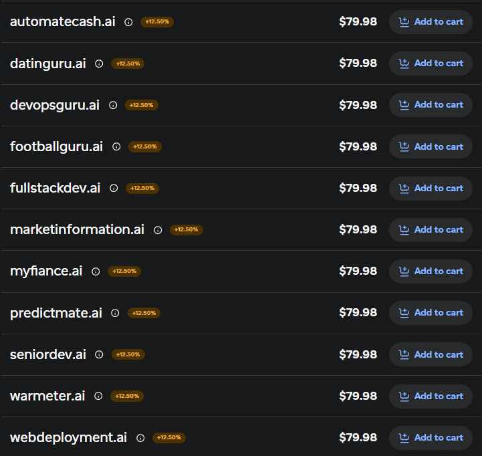Select the domain name devopsguru.ai

click(55, 106)
